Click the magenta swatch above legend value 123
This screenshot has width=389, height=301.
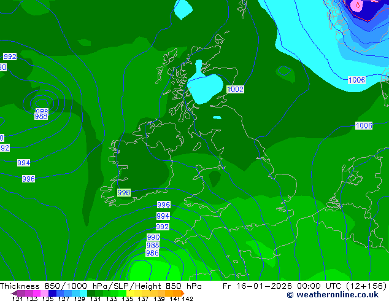click(37, 293)
